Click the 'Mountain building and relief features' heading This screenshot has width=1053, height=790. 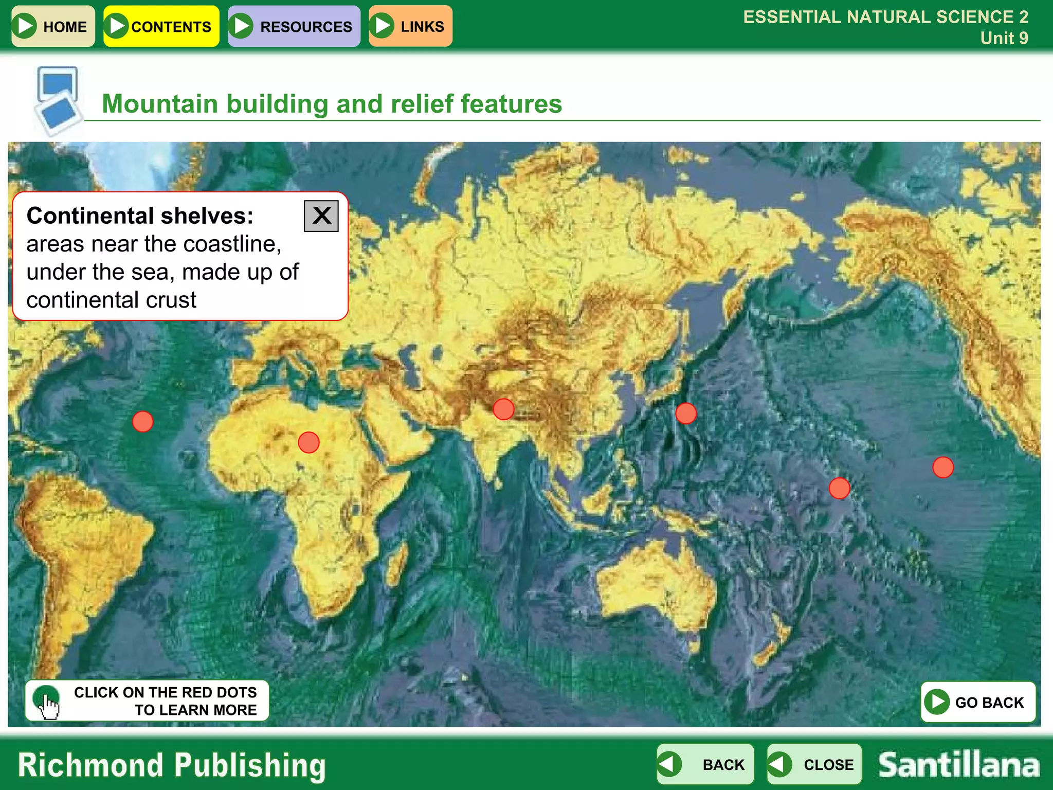[x=332, y=104]
